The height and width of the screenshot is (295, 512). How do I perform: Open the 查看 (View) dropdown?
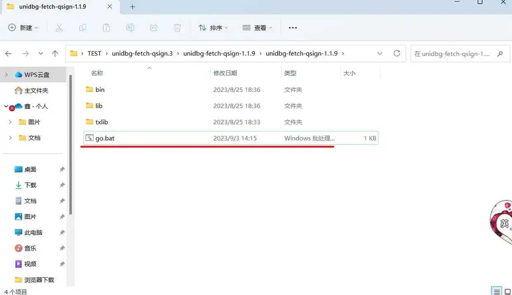[x=257, y=28]
